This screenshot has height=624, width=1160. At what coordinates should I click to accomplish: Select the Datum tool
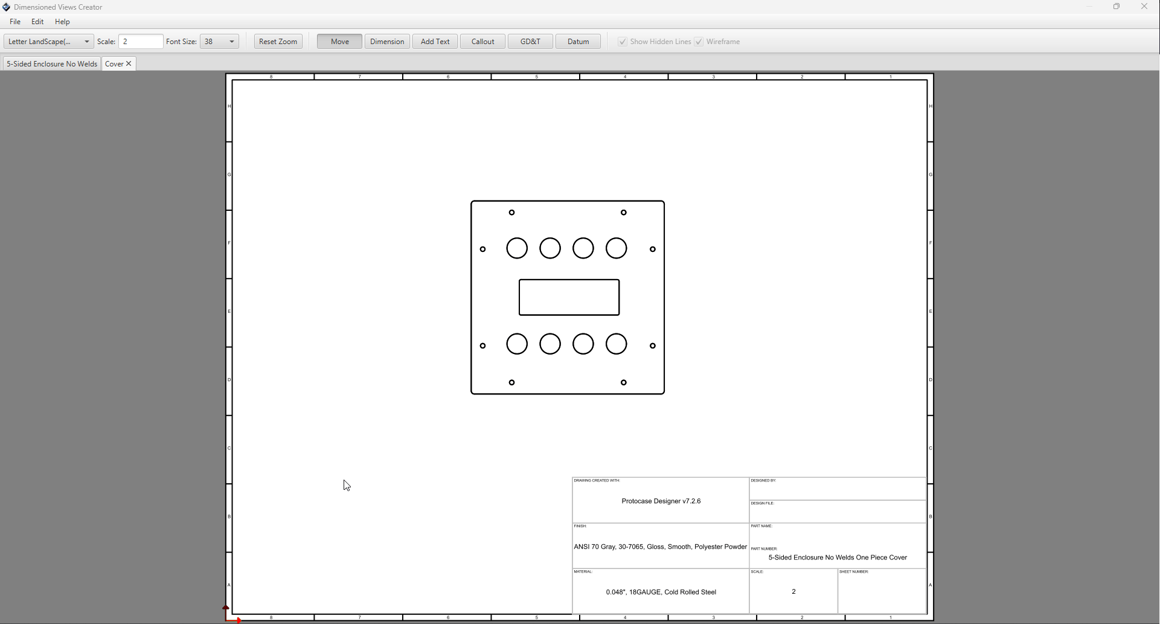point(578,42)
